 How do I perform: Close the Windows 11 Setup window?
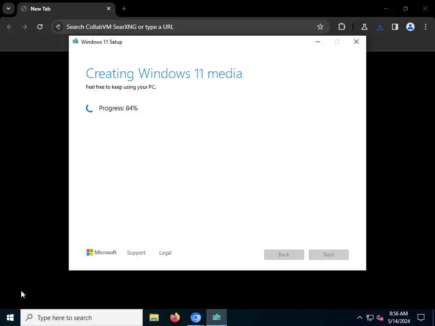(356, 42)
